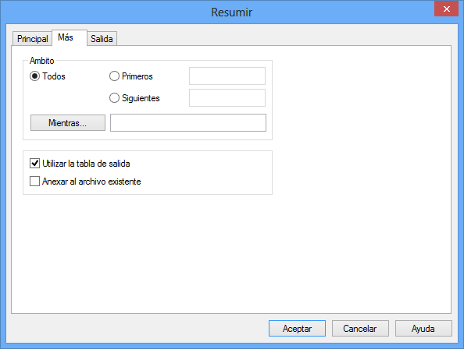Image resolution: width=464 pixels, height=349 pixels.
Task: Close the Resumir dialog window
Action: pyautogui.click(x=446, y=9)
